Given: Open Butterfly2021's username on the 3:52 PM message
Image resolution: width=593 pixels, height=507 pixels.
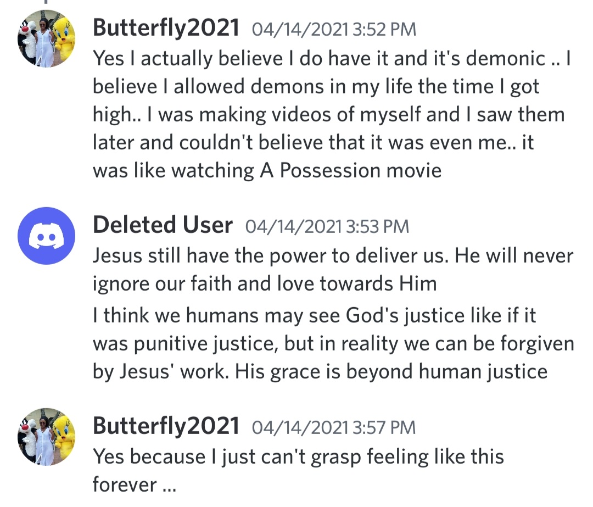Looking at the screenshot, I should [x=166, y=27].
